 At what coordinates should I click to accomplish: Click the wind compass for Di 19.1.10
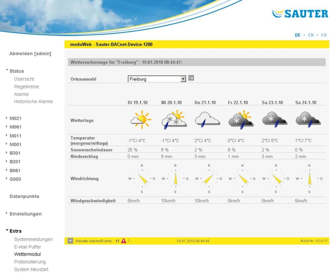click(x=142, y=179)
